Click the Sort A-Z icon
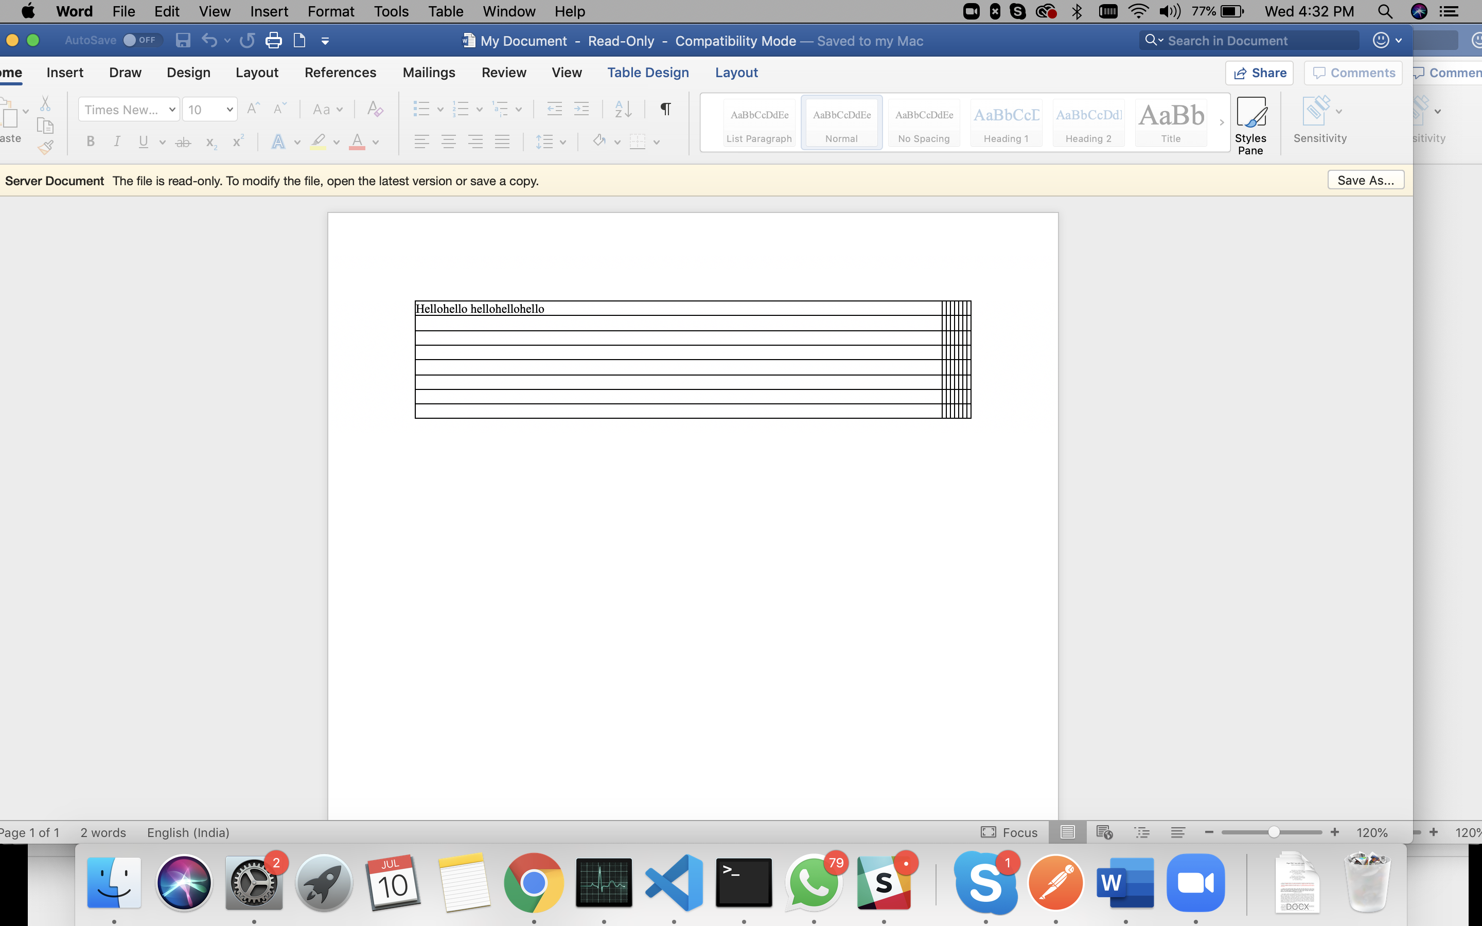The width and height of the screenshot is (1482, 926). [623, 109]
